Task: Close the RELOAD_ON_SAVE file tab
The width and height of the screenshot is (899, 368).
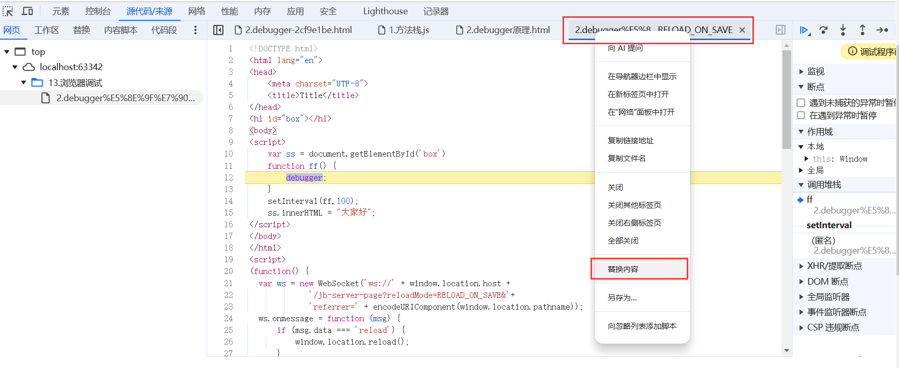Action: [x=742, y=30]
